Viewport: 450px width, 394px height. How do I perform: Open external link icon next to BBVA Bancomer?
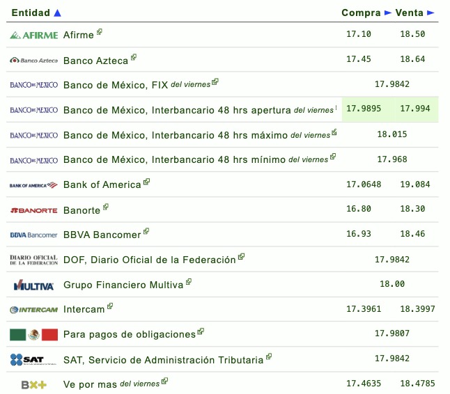coord(146,231)
